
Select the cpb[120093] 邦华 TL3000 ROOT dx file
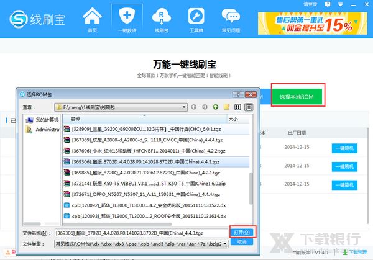pos(156,216)
